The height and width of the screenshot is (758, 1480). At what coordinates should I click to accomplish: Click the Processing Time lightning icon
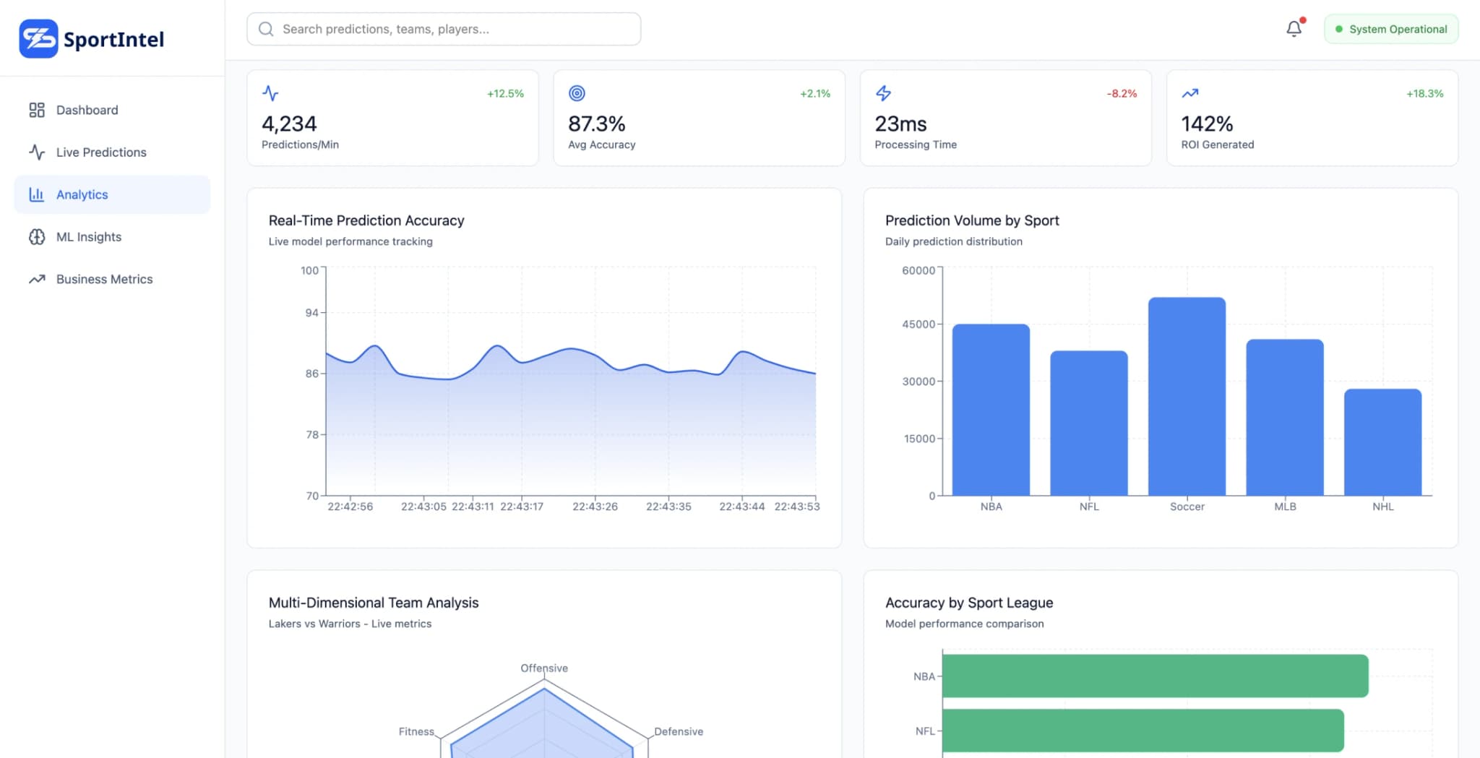pyautogui.click(x=883, y=93)
